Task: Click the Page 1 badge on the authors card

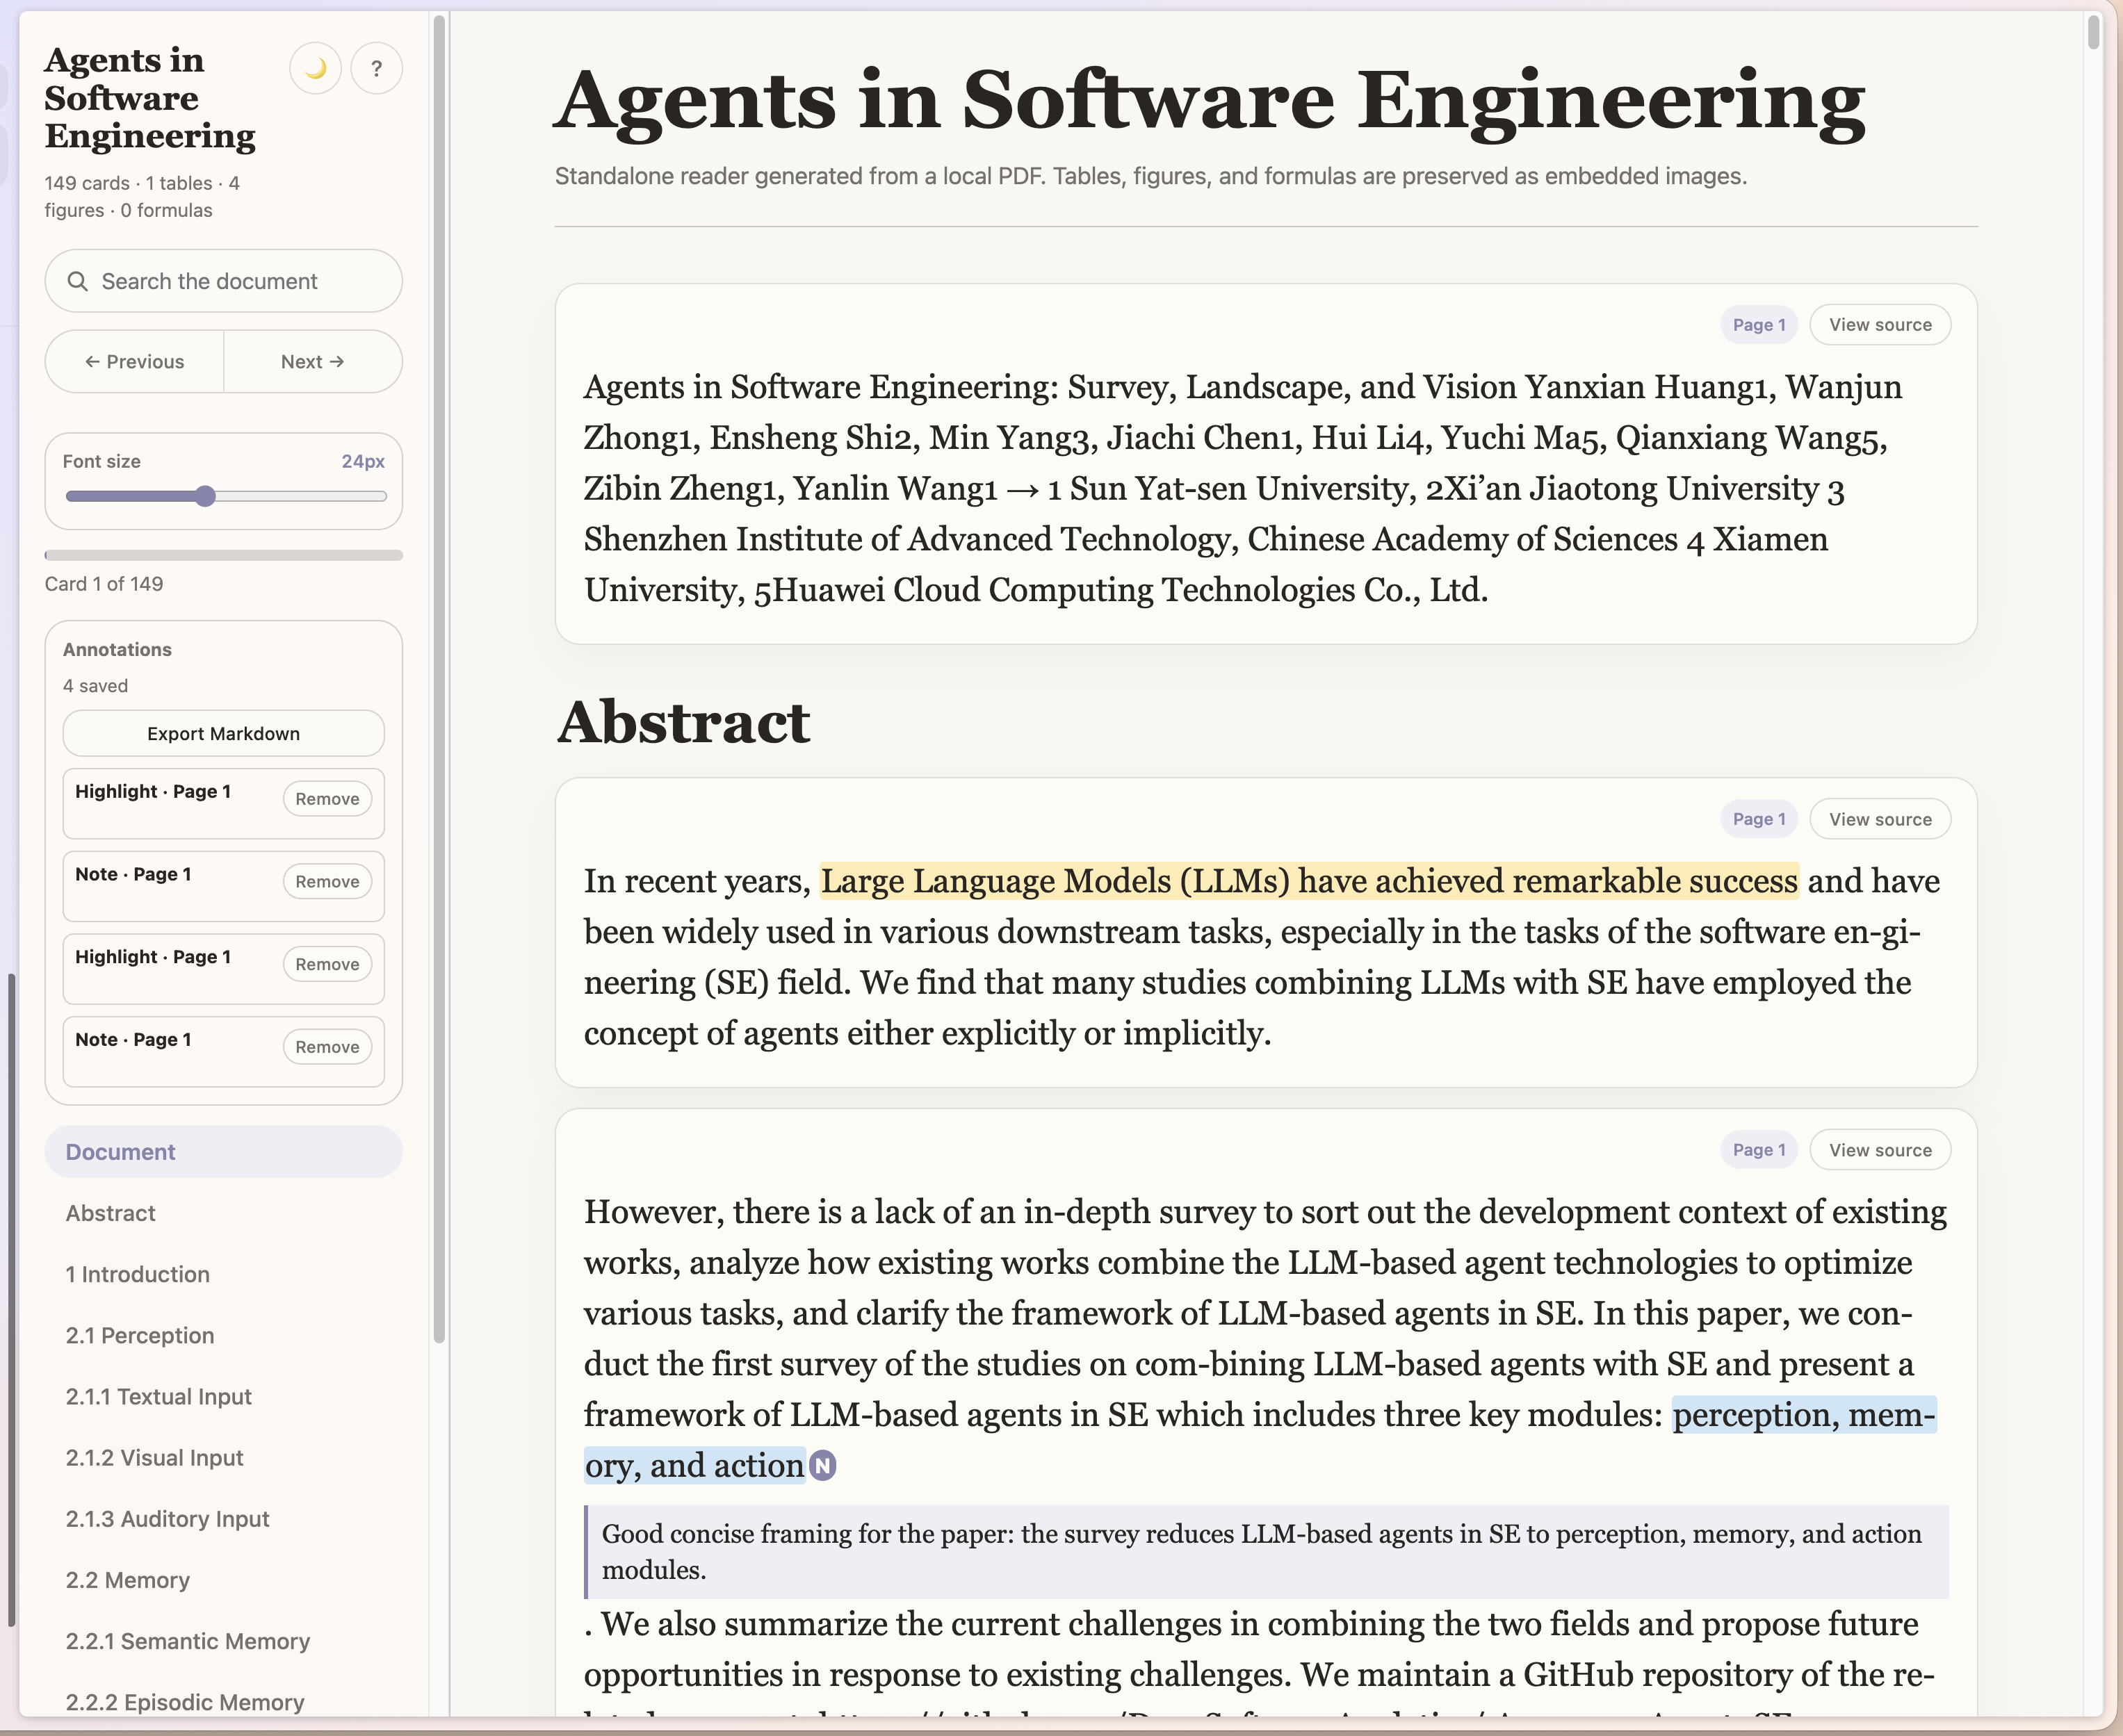Action: (1759, 325)
